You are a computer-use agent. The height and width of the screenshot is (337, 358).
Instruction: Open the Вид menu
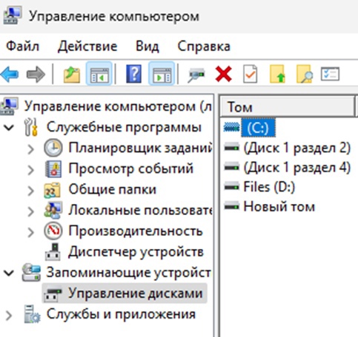pyautogui.click(x=147, y=46)
